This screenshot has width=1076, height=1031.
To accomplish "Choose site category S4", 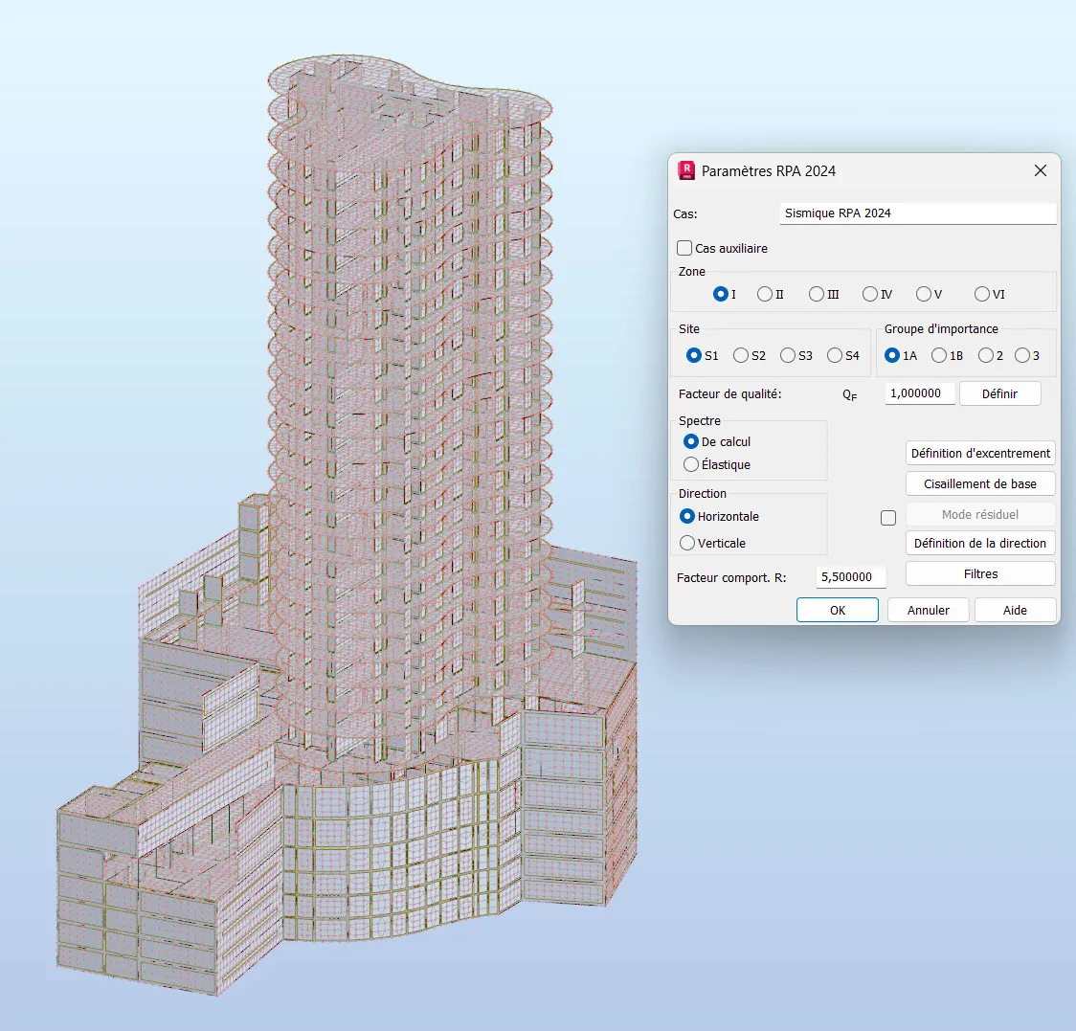I will [x=835, y=355].
